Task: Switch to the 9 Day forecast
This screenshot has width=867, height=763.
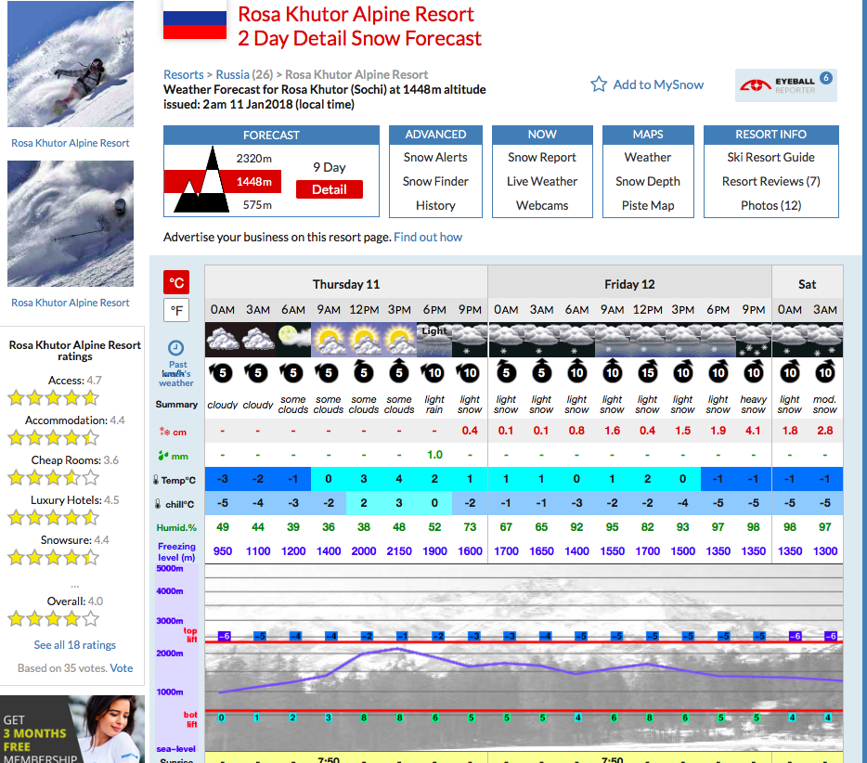Action: pos(329,167)
